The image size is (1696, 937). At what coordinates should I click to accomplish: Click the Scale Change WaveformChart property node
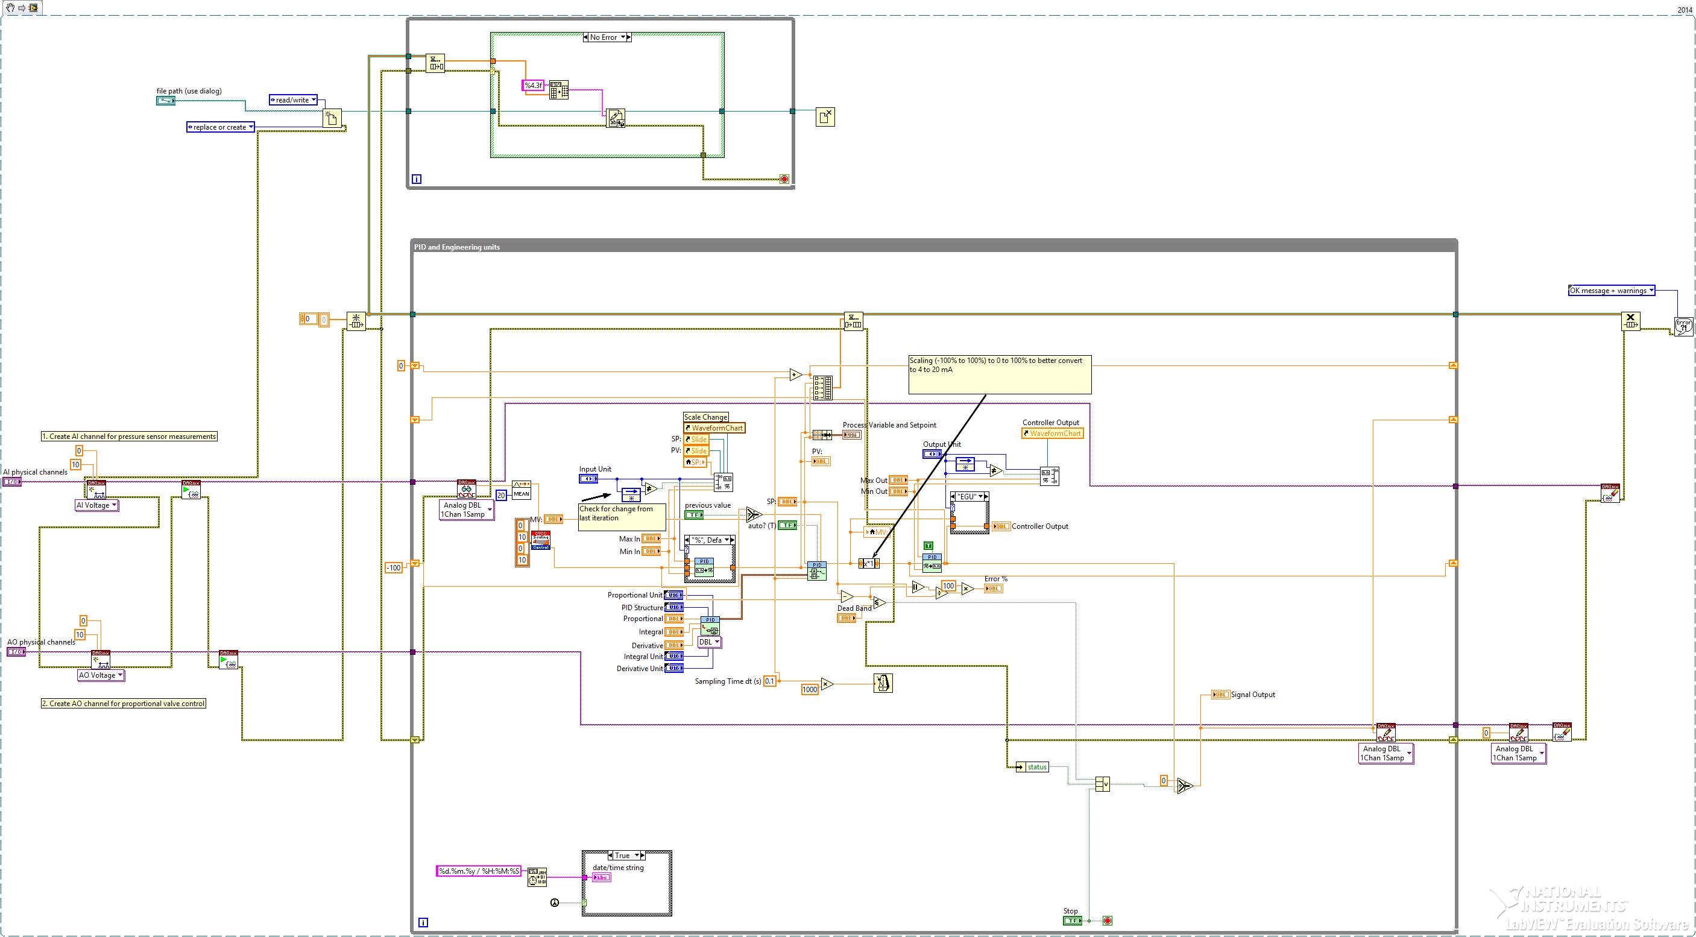tap(714, 428)
